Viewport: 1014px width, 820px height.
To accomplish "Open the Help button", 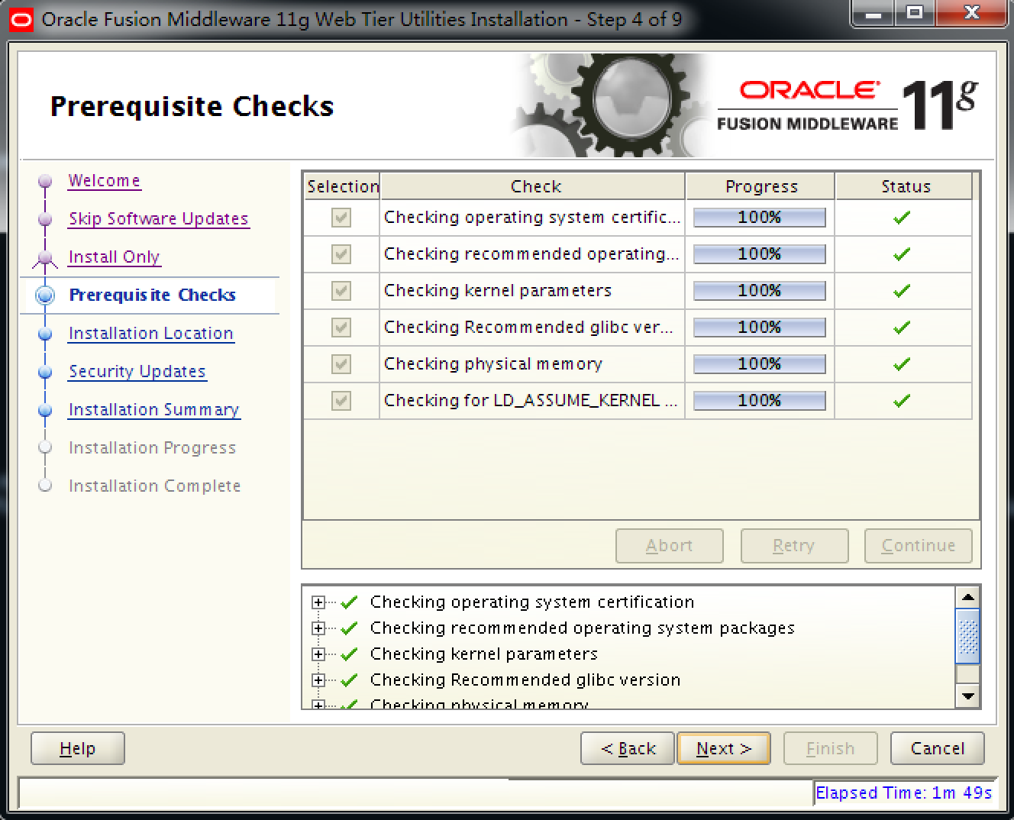I will click(78, 749).
